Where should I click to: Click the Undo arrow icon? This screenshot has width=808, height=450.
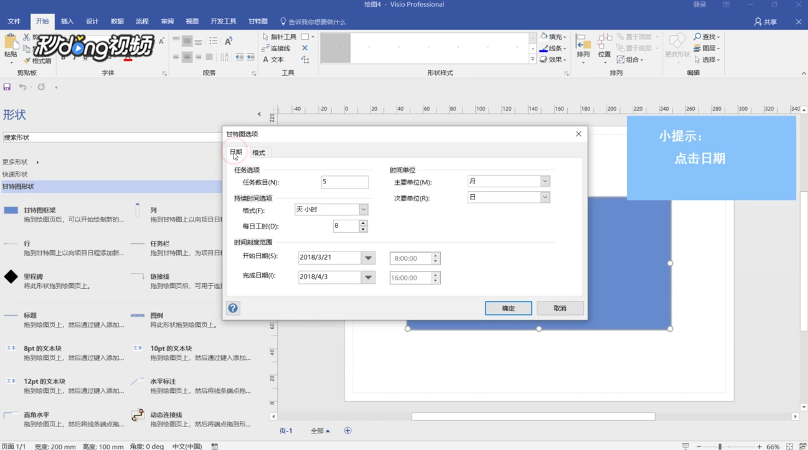22,87
